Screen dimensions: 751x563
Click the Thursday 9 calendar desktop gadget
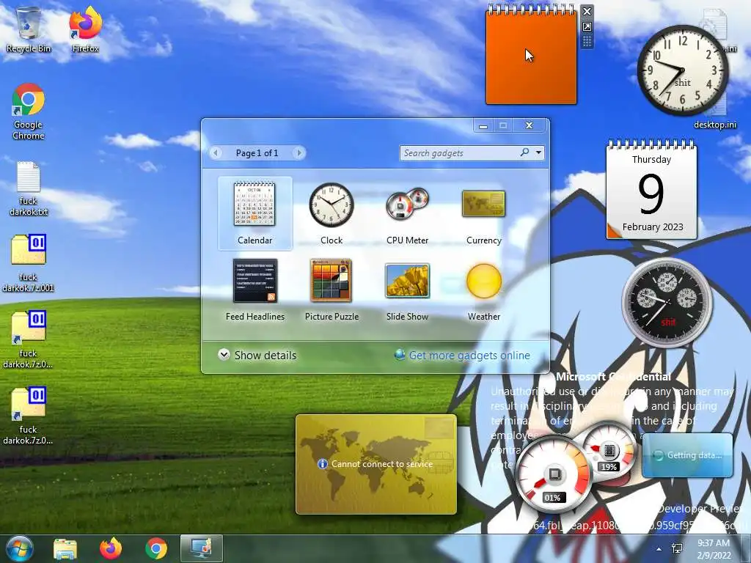point(651,190)
